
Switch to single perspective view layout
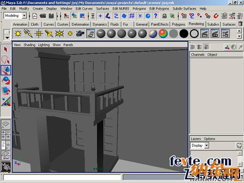pyautogui.click(x=6, y=124)
